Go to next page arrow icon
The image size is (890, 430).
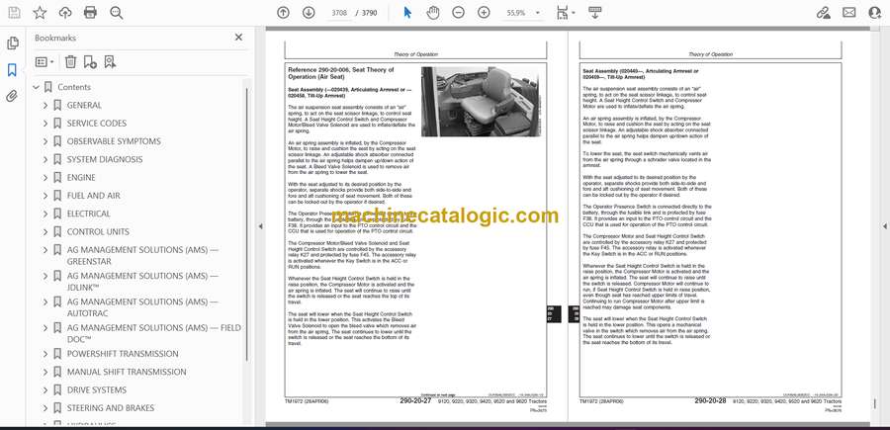coord(309,13)
